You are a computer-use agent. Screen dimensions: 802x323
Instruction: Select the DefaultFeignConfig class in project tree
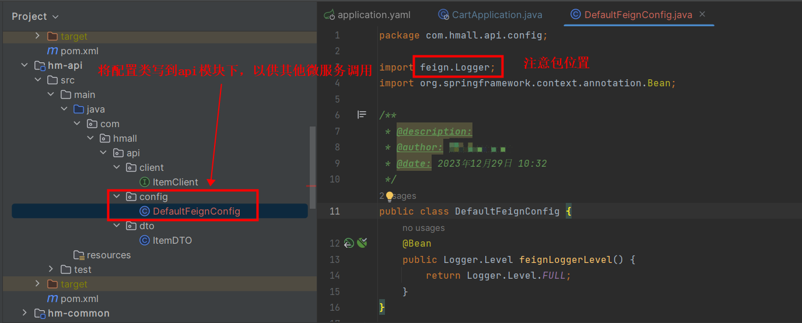coord(196,211)
